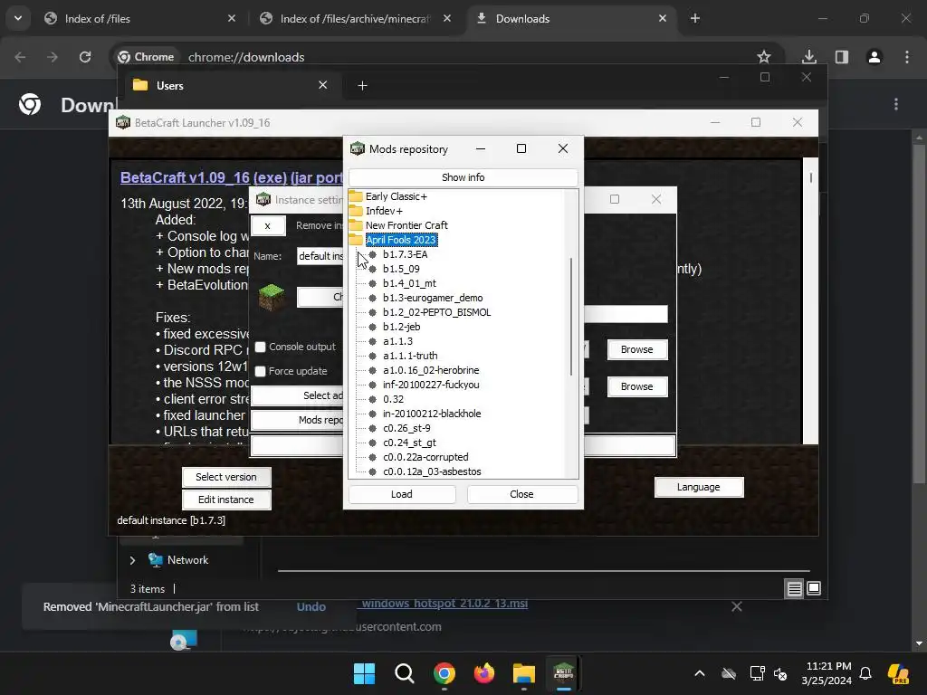The height and width of the screenshot is (695, 927).
Task: Open the Downloads page three-dot menu
Action: [896, 105]
